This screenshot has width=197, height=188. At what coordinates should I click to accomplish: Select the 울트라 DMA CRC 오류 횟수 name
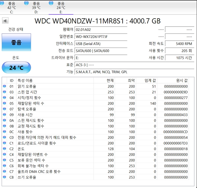click(39, 171)
